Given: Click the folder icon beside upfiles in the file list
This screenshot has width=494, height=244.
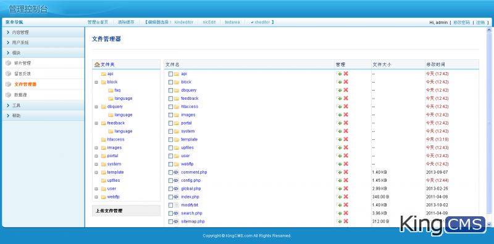Looking at the screenshot, I should point(176,147).
